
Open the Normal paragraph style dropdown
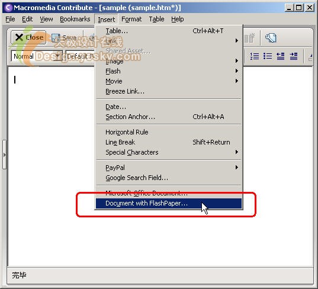point(37,56)
